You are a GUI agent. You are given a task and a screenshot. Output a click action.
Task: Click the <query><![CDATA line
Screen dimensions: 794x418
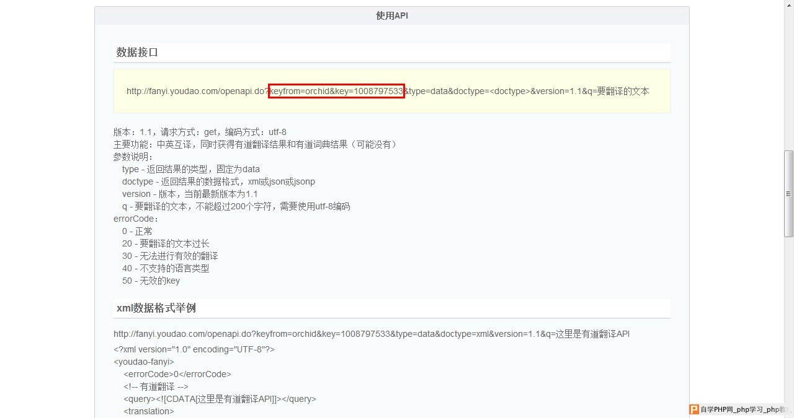pyautogui.click(x=220, y=399)
